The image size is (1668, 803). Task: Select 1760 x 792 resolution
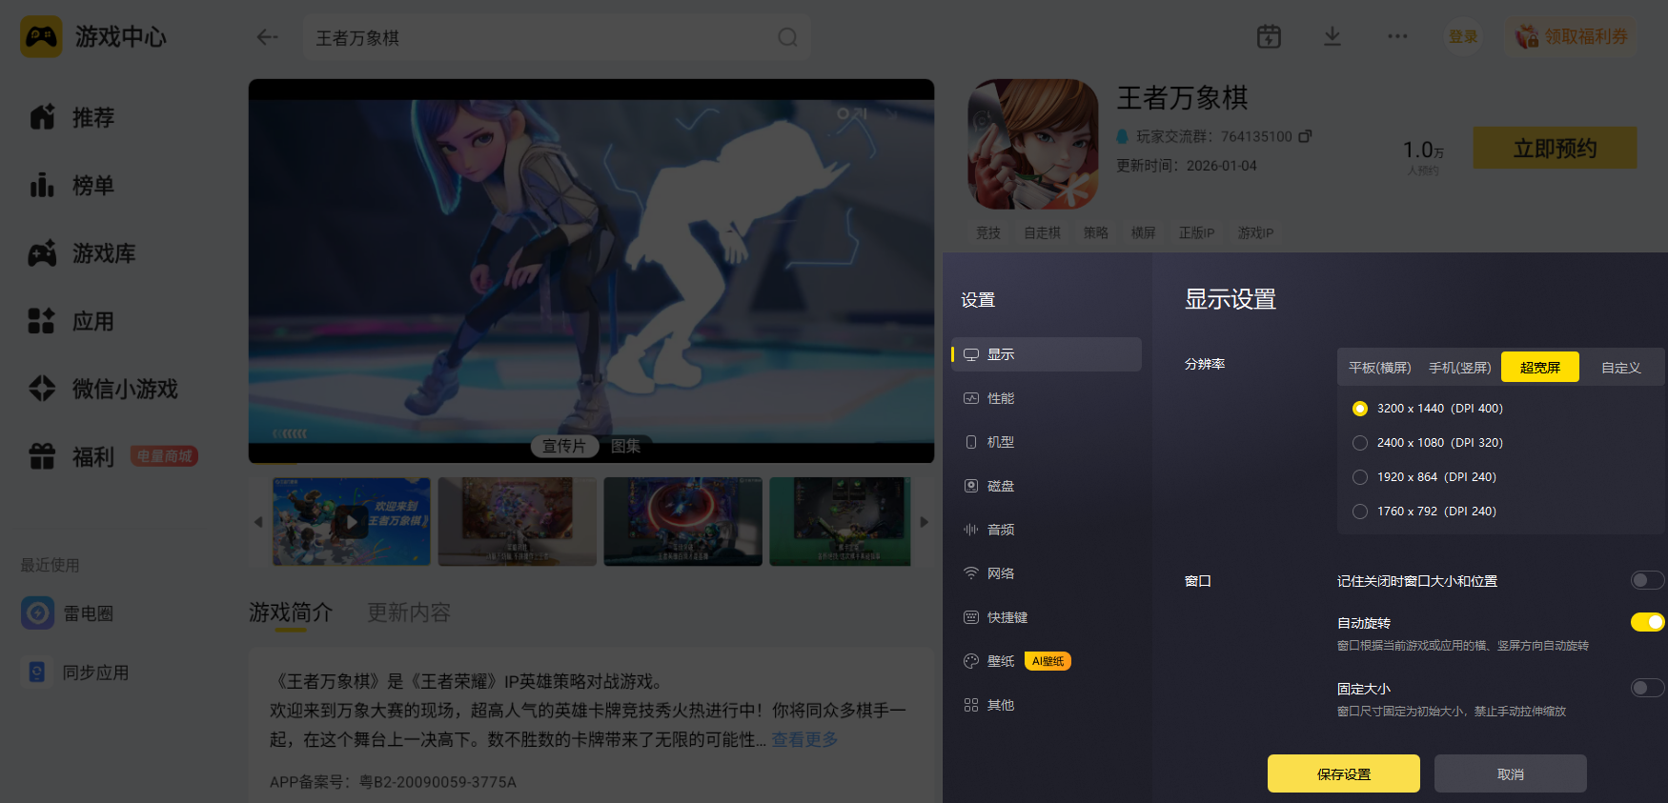(1360, 512)
